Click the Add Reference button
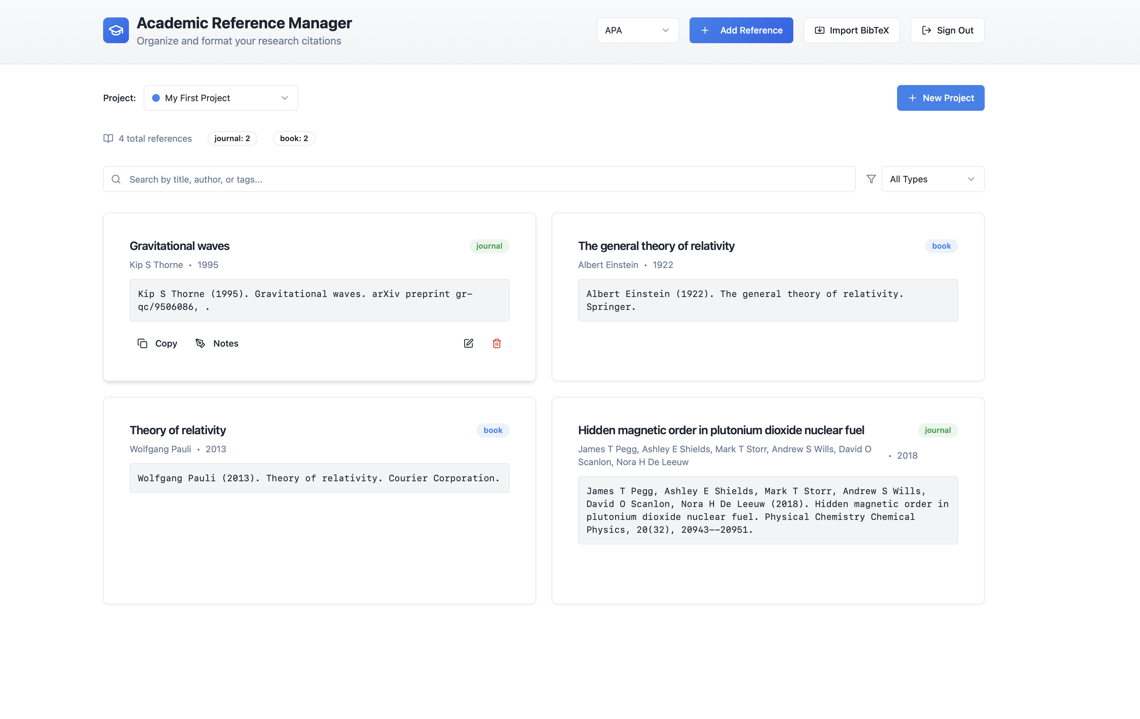The height and width of the screenshot is (719, 1140). click(741, 30)
